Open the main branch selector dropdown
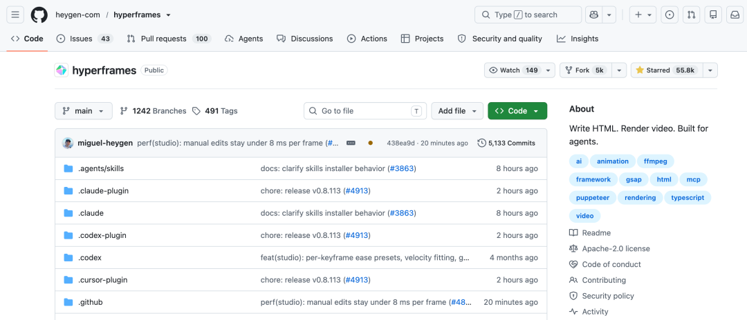747x320 pixels. (x=84, y=111)
